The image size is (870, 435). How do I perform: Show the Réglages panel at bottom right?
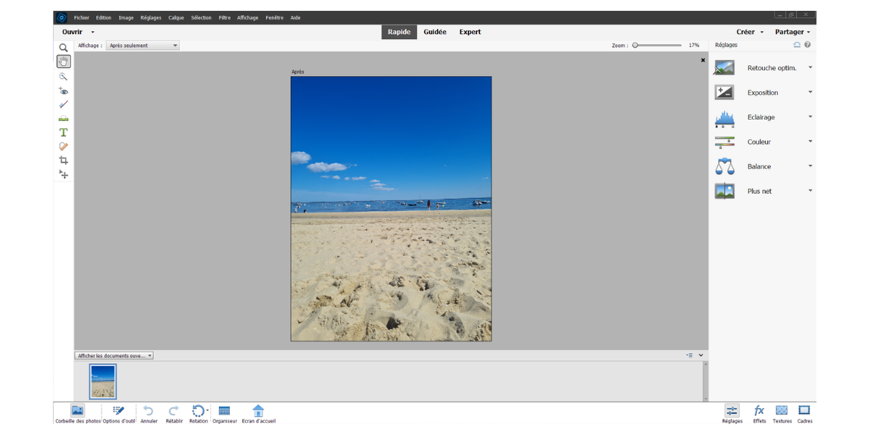click(732, 413)
